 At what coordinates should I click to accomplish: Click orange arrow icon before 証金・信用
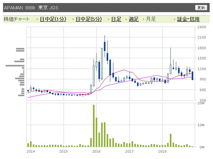175,19
